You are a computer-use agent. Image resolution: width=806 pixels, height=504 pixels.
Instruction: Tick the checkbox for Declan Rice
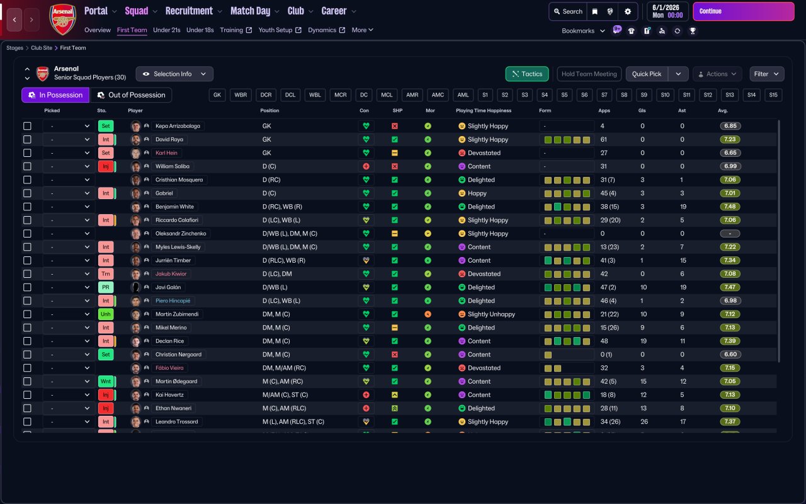pyautogui.click(x=27, y=341)
